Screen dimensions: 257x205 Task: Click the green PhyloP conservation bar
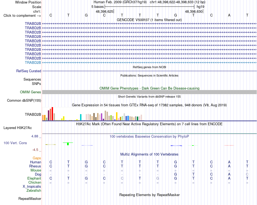pos(68,144)
